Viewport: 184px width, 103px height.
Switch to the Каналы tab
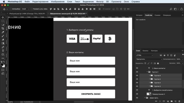click(145, 51)
